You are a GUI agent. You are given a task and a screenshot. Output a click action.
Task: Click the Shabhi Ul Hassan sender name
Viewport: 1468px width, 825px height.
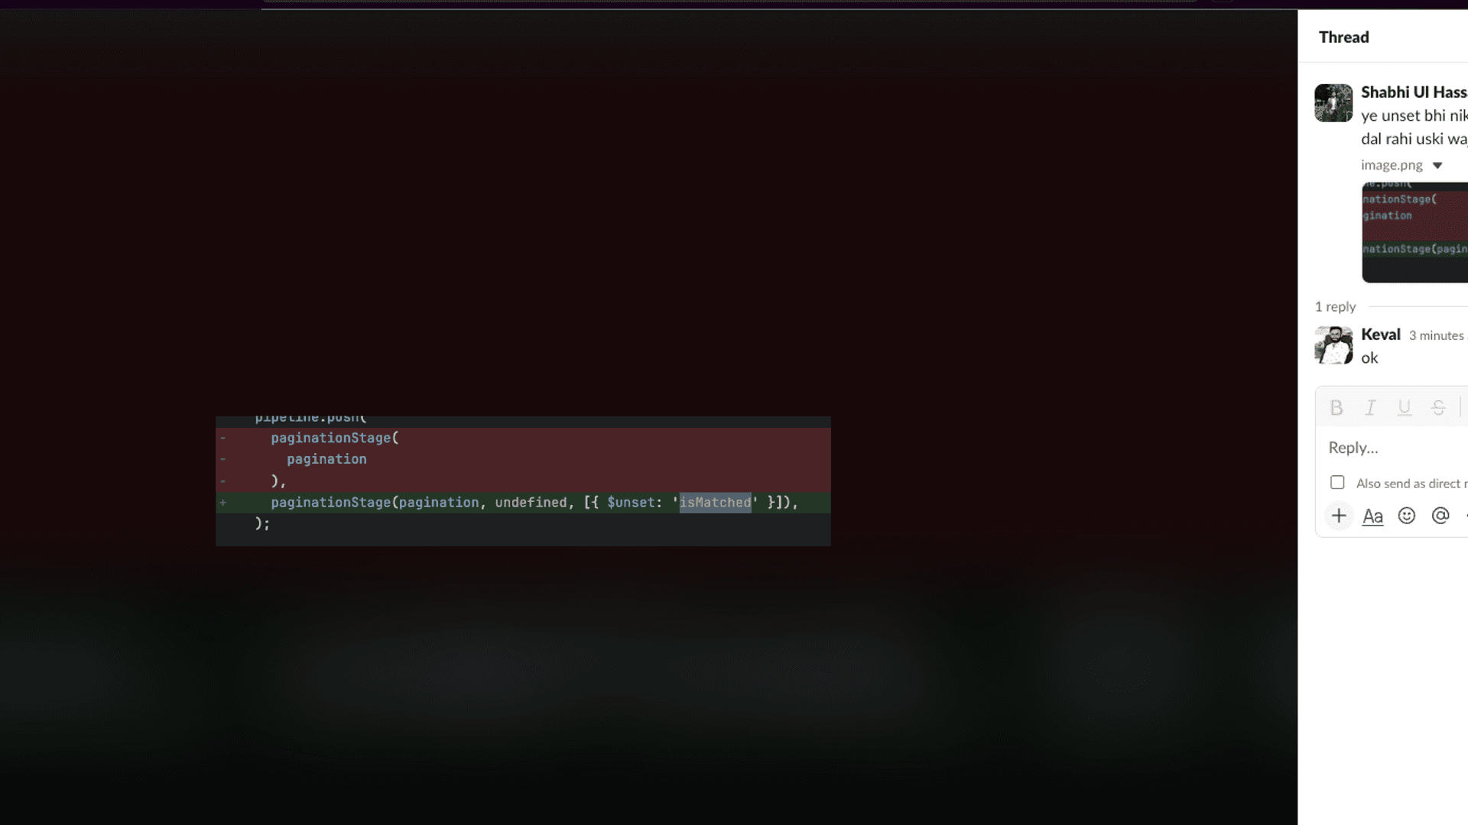1414,92
